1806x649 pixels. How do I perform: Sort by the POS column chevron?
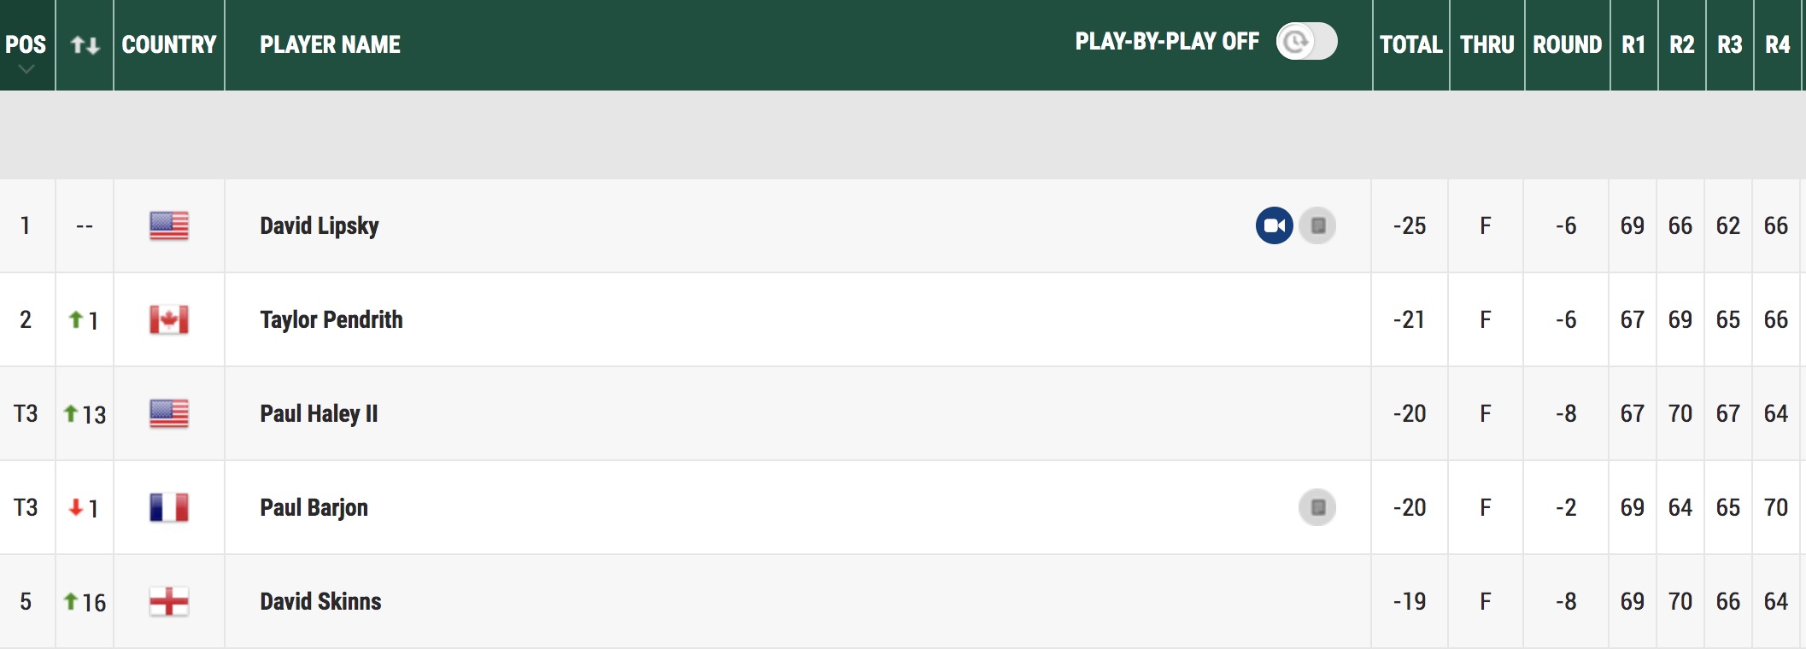pyautogui.click(x=26, y=69)
